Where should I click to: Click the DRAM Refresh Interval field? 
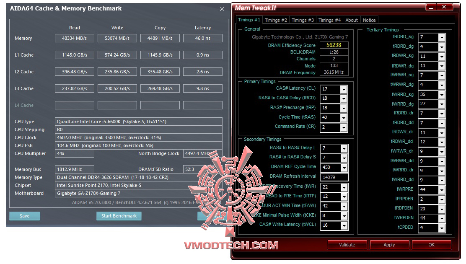click(x=334, y=177)
